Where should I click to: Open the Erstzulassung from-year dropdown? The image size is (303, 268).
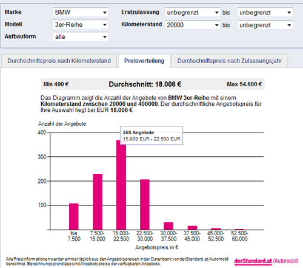(x=193, y=12)
